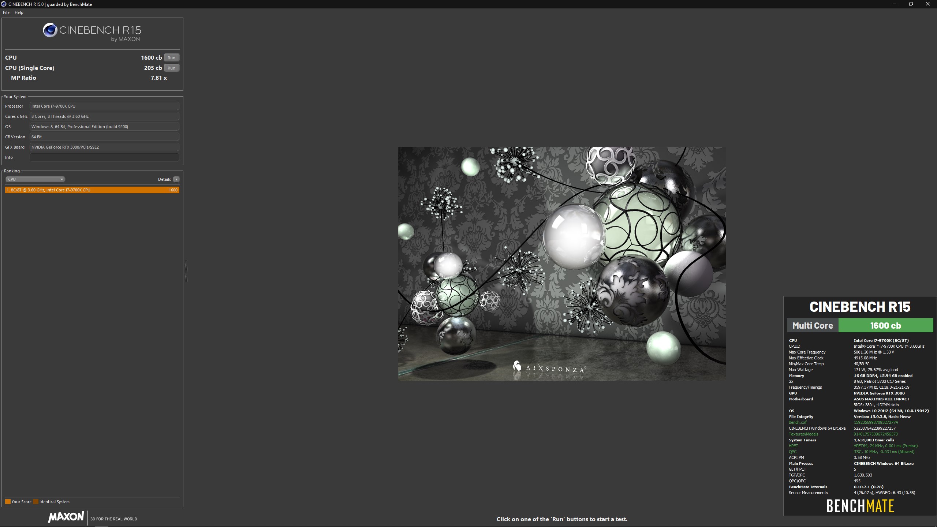Click the rendered AIXSPONZA scene image
The image size is (937, 527).
(562, 264)
